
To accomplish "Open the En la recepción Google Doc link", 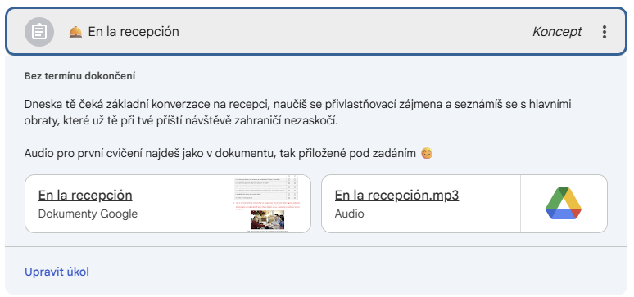I will (85, 196).
